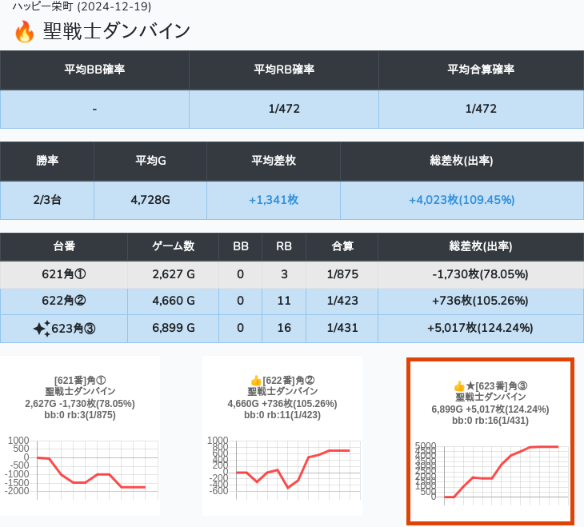The height and width of the screenshot is (527, 584).
Task: Select the 622角② machine number cell
Action: pyautogui.click(x=64, y=301)
